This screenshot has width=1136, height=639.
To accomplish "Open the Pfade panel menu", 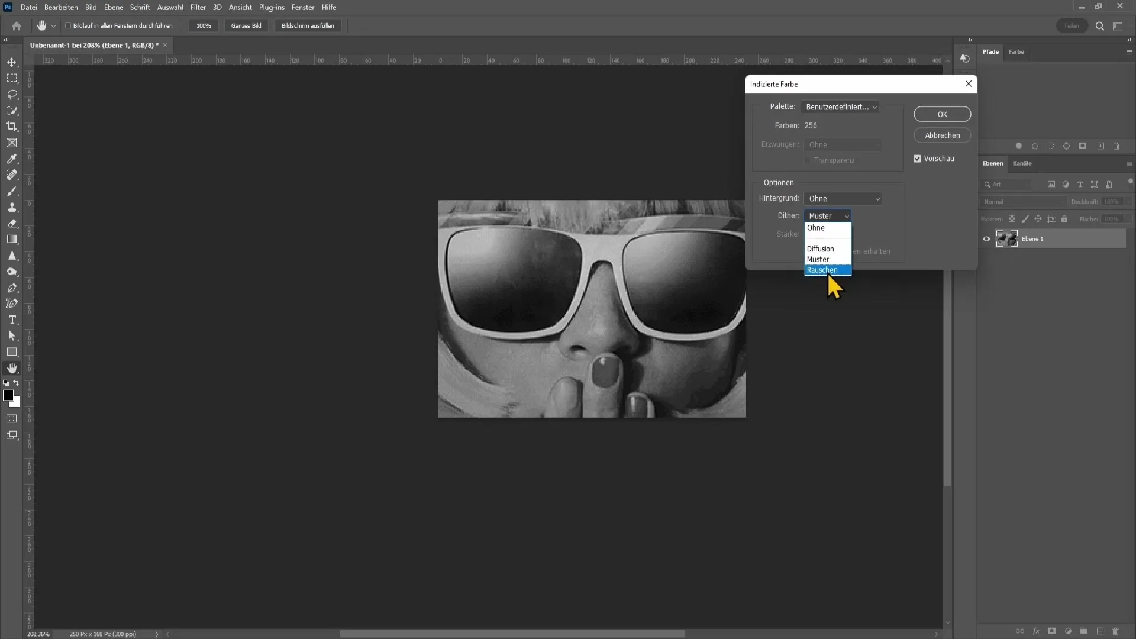I will 1129,53.
